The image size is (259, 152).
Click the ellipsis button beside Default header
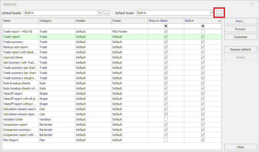(106, 13)
